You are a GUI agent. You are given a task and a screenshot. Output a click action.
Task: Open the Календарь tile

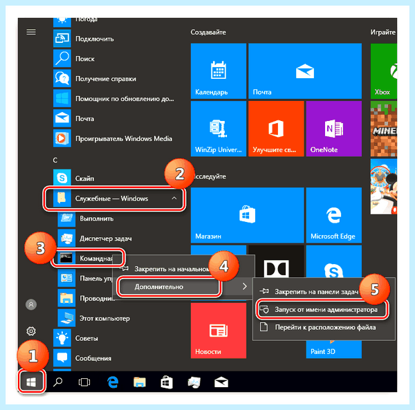pyautogui.click(x=219, y=71)
